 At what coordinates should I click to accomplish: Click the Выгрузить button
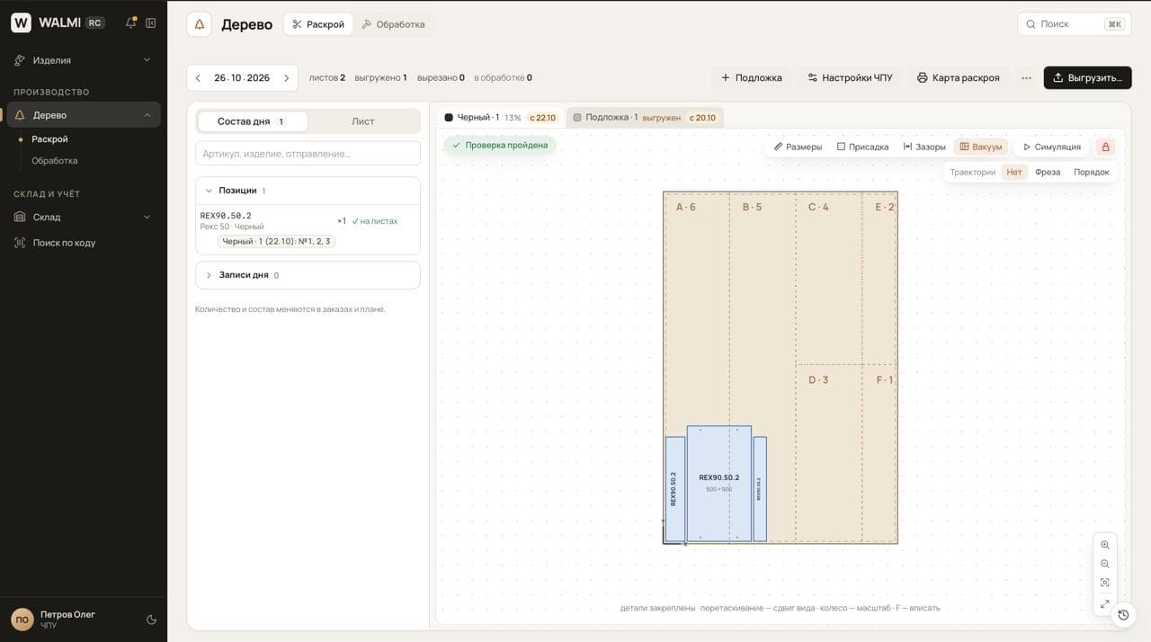(1087, 77)
